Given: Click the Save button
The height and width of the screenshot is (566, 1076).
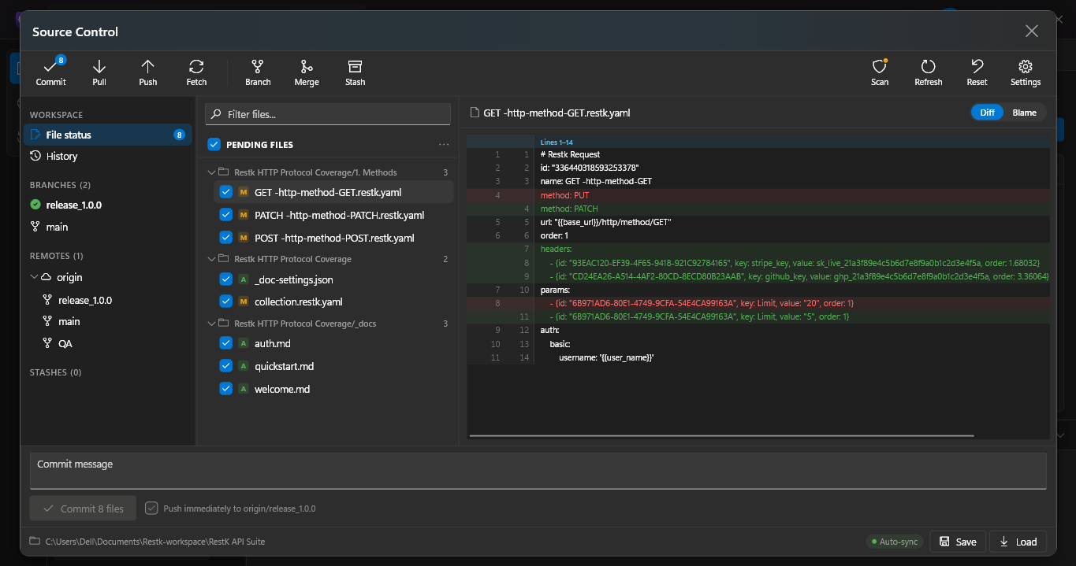Looking at the screenshot, I should tap(958, 542).
